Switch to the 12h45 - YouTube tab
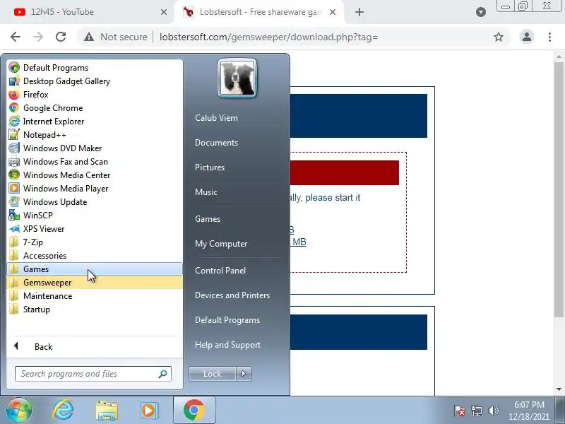Viewport: 565px width, 424px height. click(85, 12)
